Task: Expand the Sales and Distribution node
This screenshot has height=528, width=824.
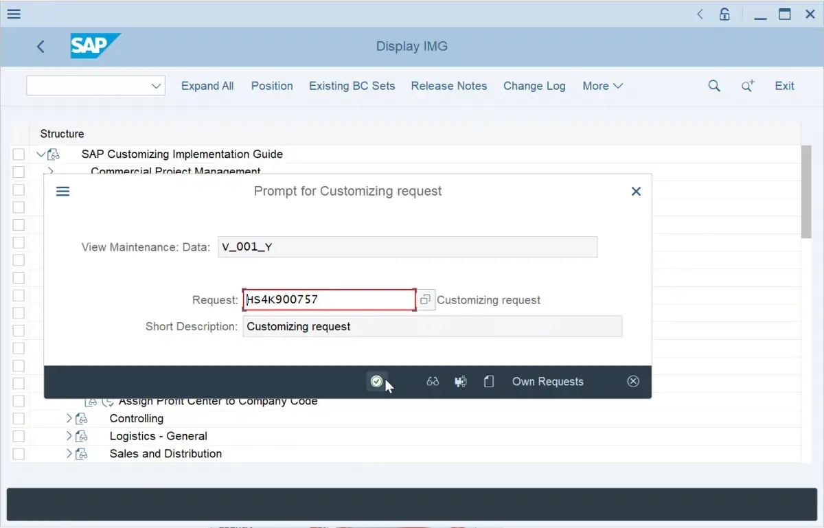Action: (69, 454)
